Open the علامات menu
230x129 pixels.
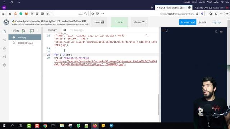pyautogui.click(x=202, y=2)
